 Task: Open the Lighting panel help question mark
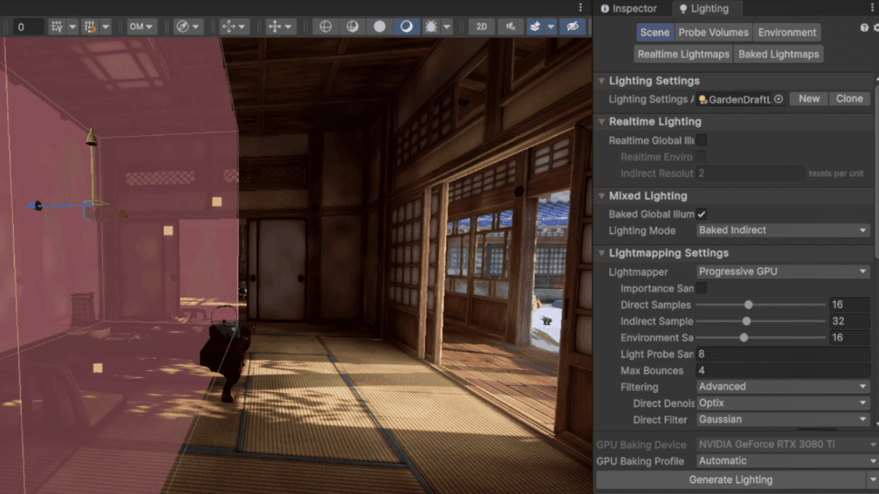click(x=863, y=27)
